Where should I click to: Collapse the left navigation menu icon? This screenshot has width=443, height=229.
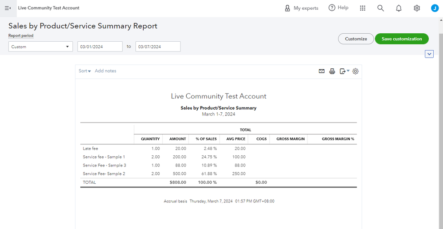pyautogui.click(x=8, y=8)
